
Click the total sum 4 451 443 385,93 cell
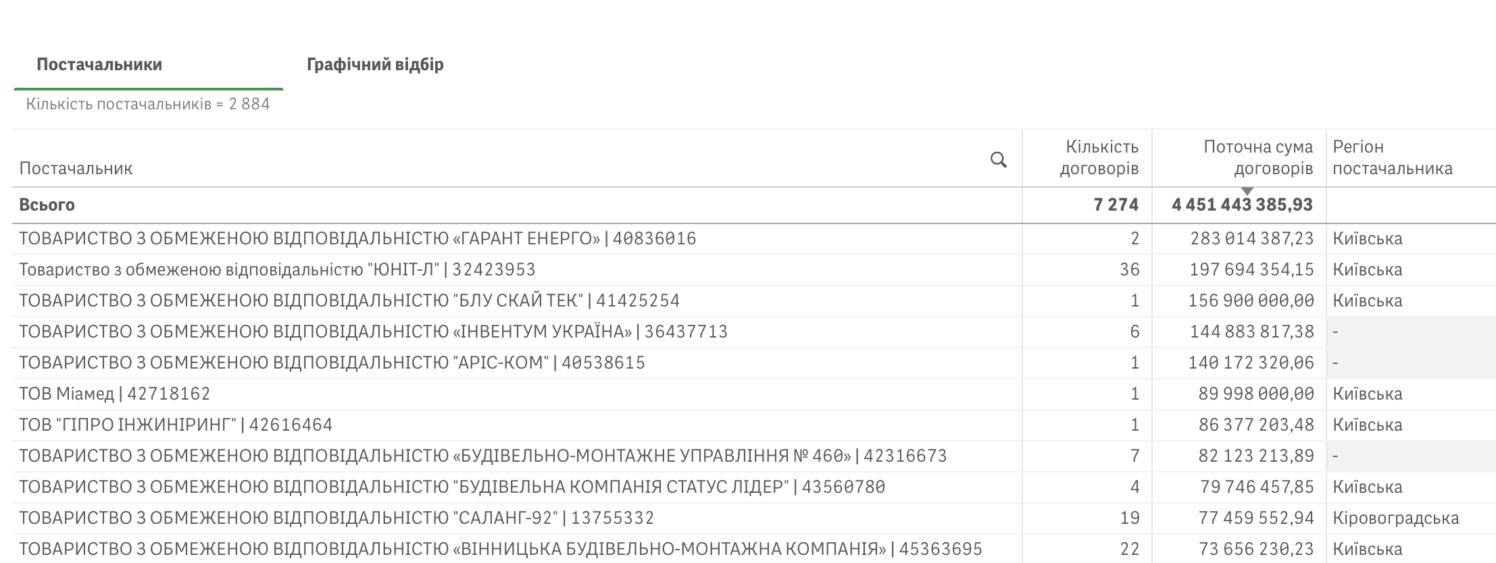[x=1241, y=205]
